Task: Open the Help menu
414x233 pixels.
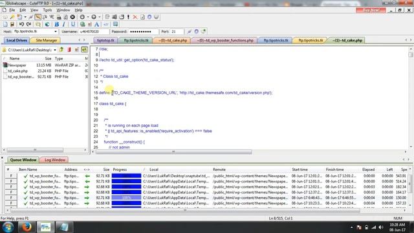Action: tap(78, 10)
